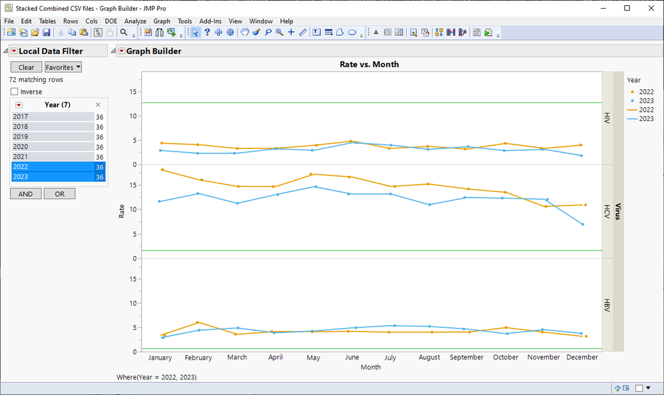This screenshot has height=395, width=664.
Task: Click the save (floppy disk) icon
Action: click(x=47, y=32)
